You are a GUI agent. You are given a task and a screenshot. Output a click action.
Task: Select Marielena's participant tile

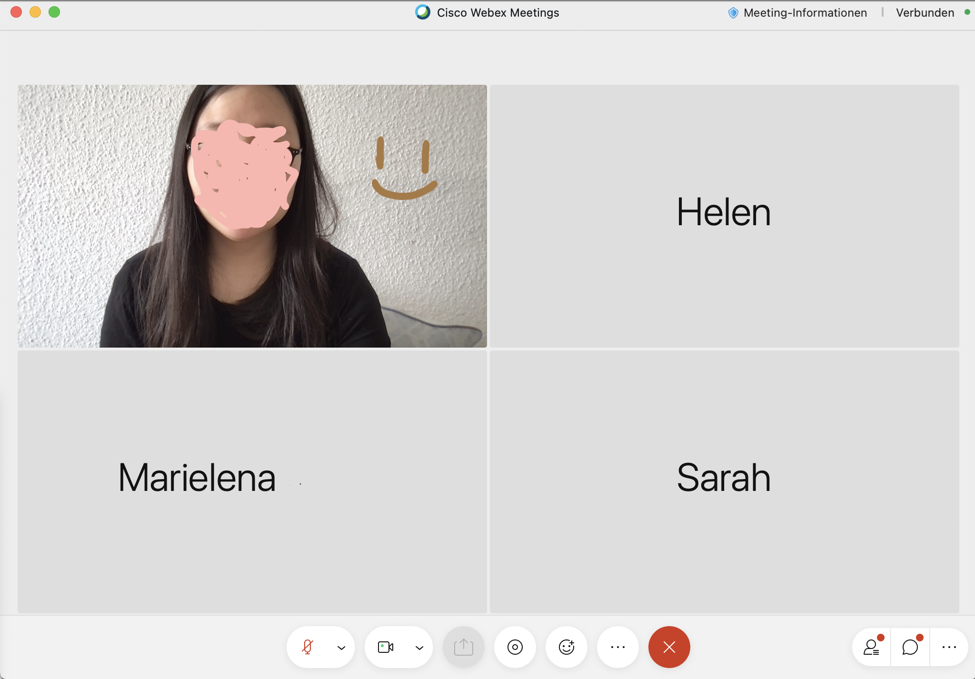pos(252,482)
